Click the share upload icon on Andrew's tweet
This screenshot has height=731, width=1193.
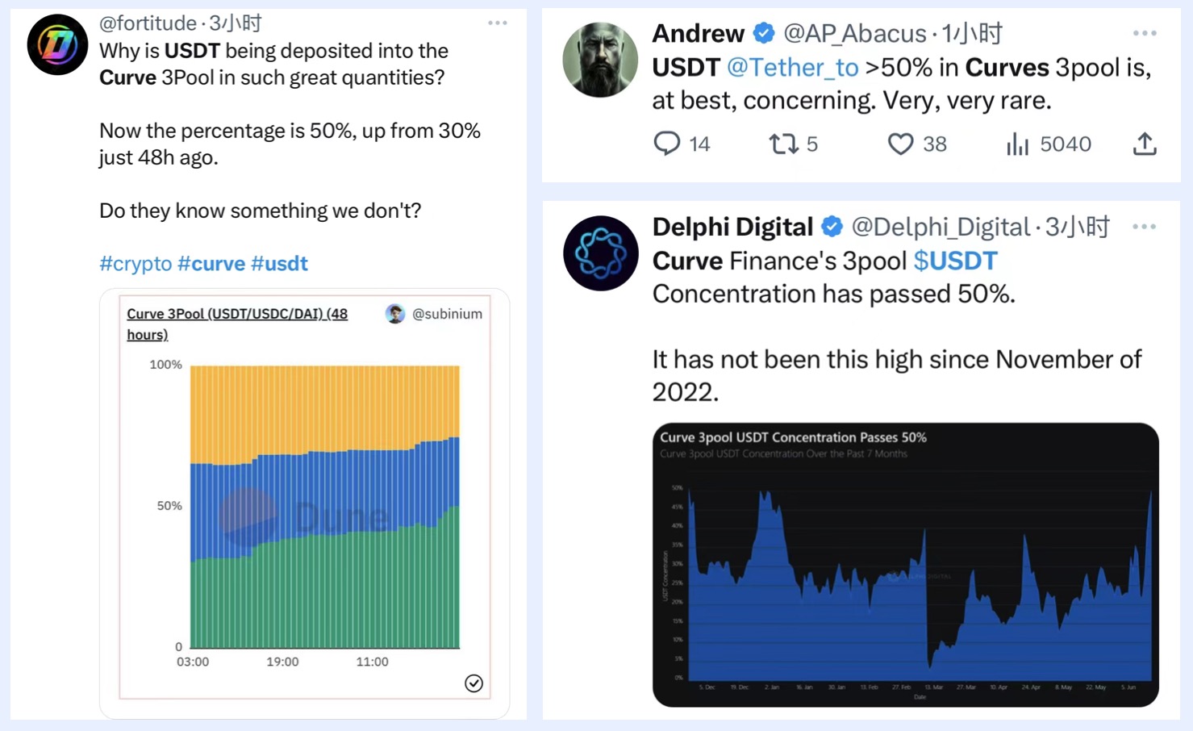point(1145,144)
